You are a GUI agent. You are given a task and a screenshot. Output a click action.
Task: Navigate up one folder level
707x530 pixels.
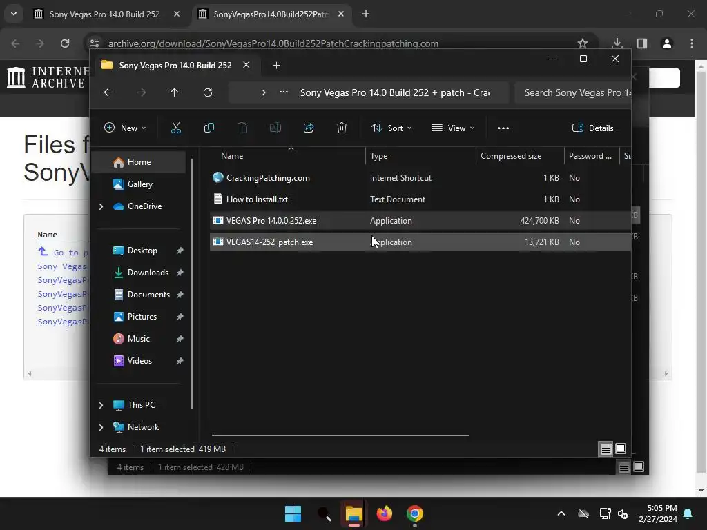(x=175, y=92)
